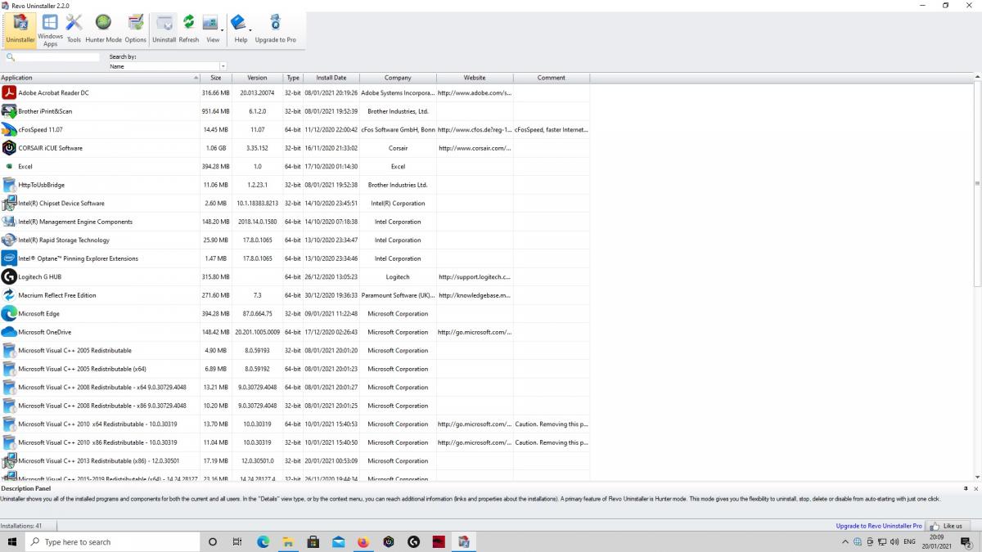Image resolution: width=982 pixels, height=552 pixels.
Task: Refresh the installed programs list
Action: [189, 29]
